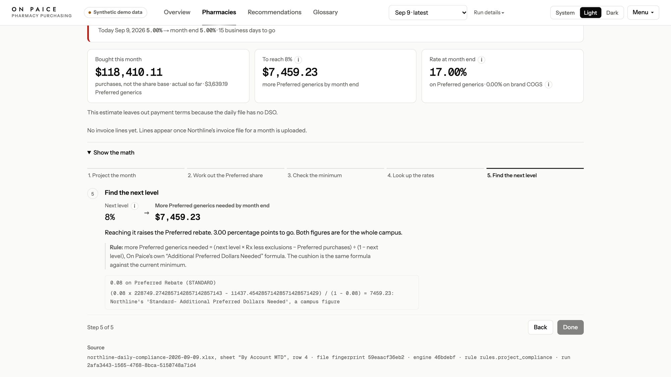
Task: Open the Sep 9 latest run dropdown
Action: (x=428, y=12)
